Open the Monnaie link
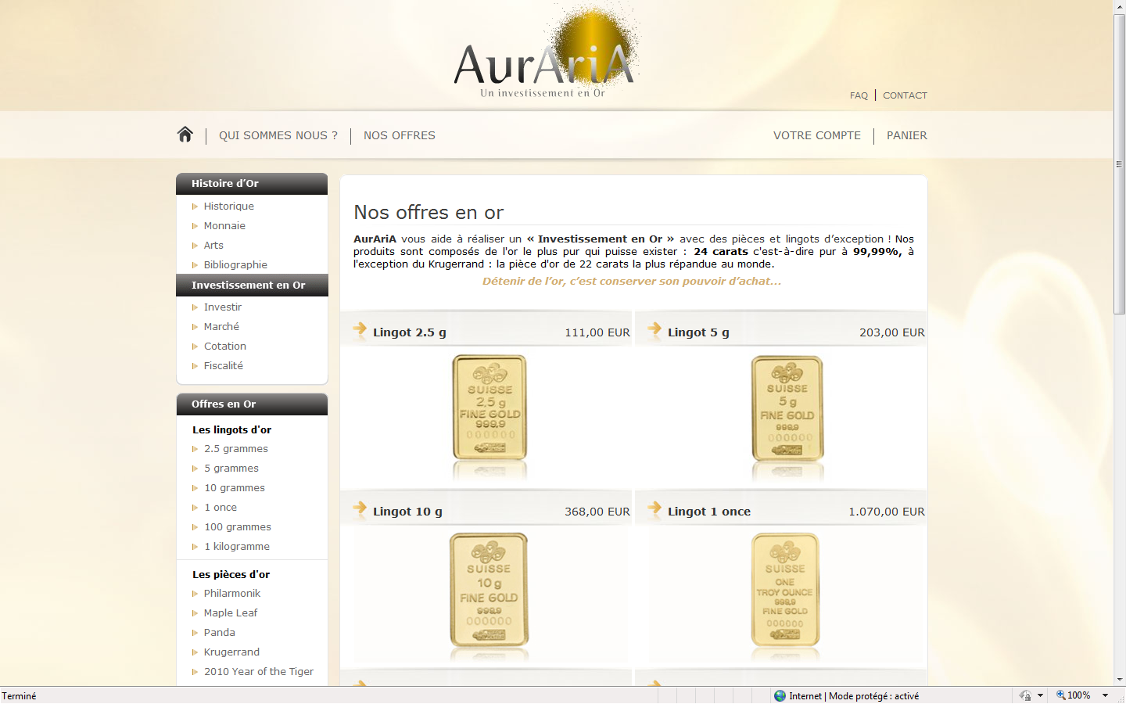 [224, 226]
